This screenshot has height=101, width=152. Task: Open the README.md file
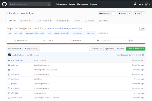coord(16,97)
